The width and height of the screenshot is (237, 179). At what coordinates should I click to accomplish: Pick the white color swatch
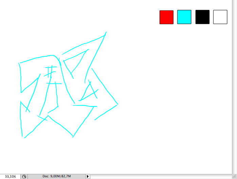[x=220, y=17]
